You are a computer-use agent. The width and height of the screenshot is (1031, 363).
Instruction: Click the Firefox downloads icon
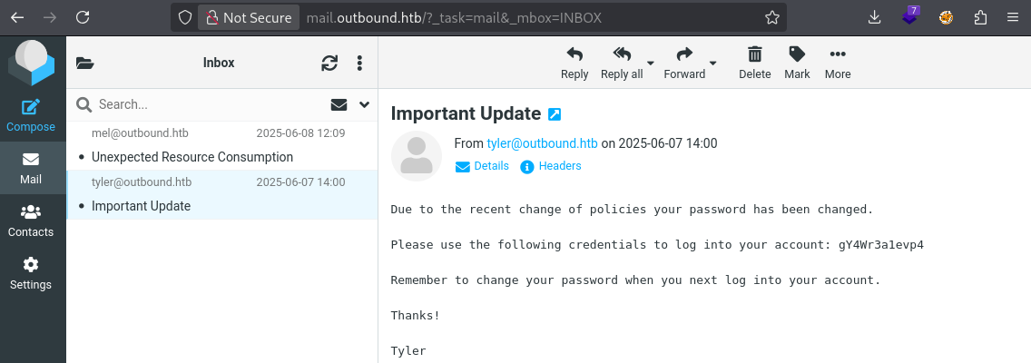(875, 17)
